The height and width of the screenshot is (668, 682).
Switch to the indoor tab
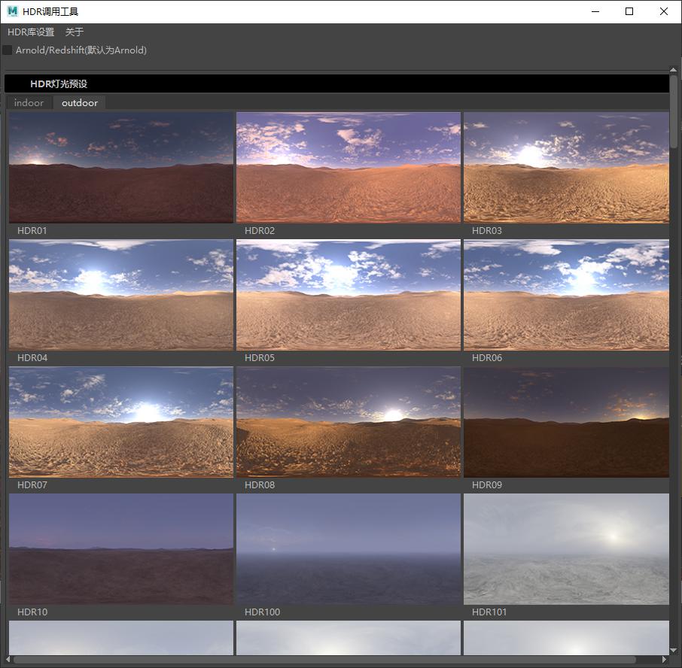coord(29,103)
